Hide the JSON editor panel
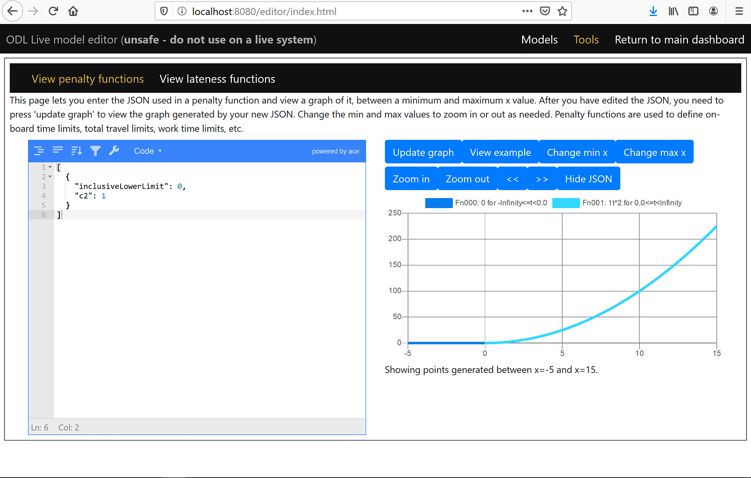Image resolution: width=751 pixels, height=478 pixels. click(x=588, y=179)
